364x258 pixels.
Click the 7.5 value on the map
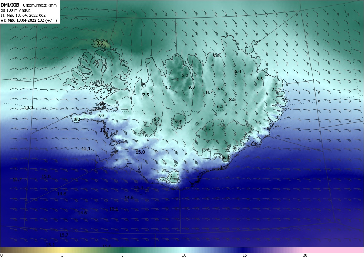click(146, 95)
